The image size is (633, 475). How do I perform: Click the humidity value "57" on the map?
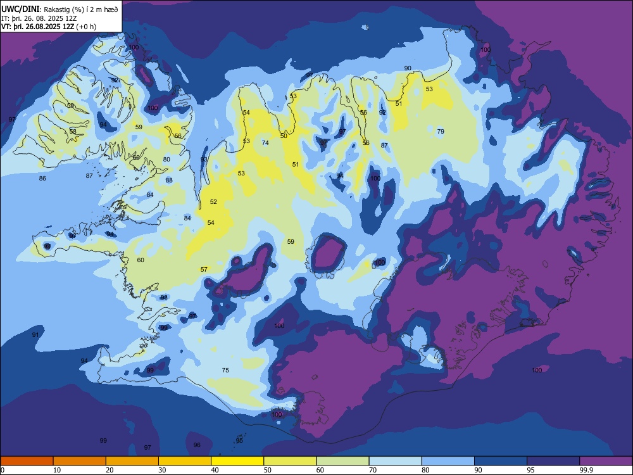tap(204, 269)
